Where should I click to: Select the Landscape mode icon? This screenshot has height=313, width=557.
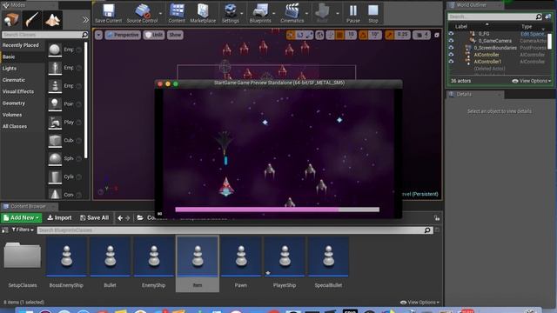point(52,19)
